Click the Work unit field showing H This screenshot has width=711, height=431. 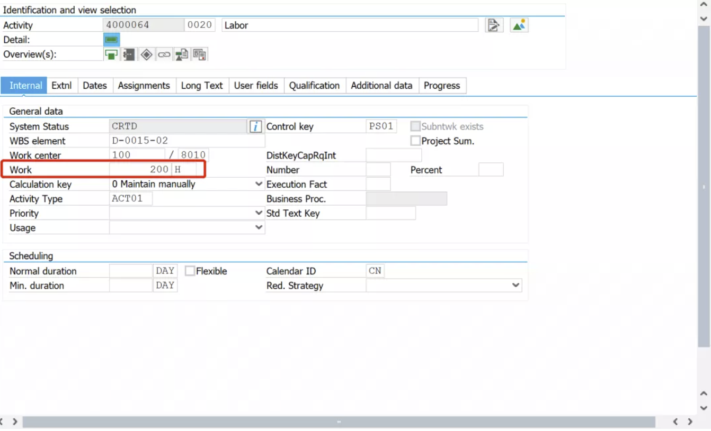click(184, 170)
